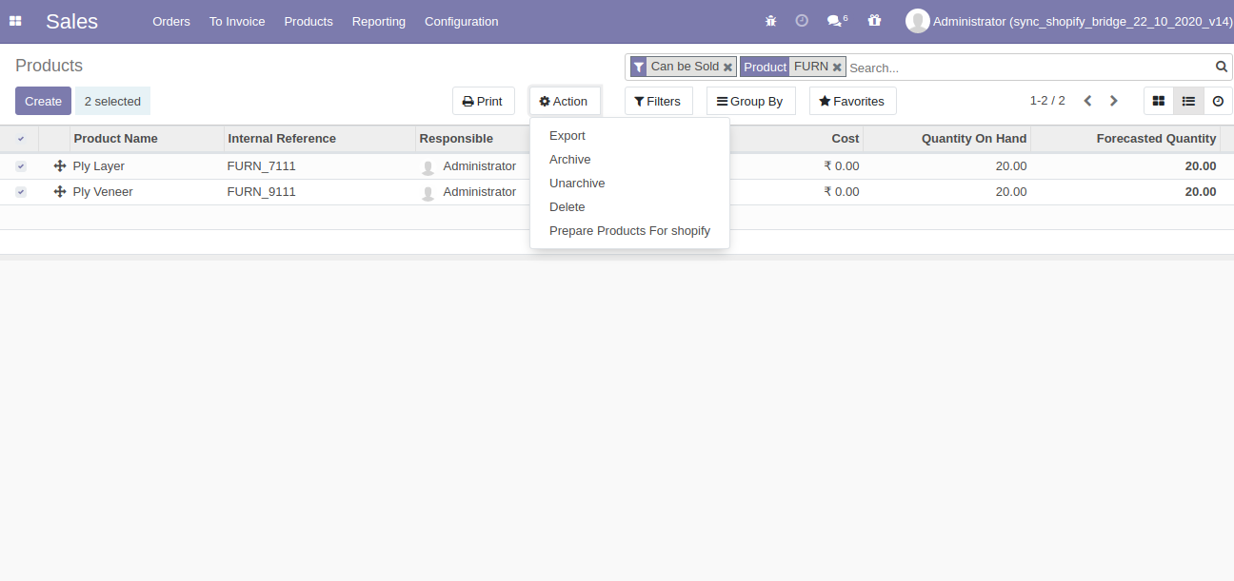Click the gift icon in navbar

point(874,21)
